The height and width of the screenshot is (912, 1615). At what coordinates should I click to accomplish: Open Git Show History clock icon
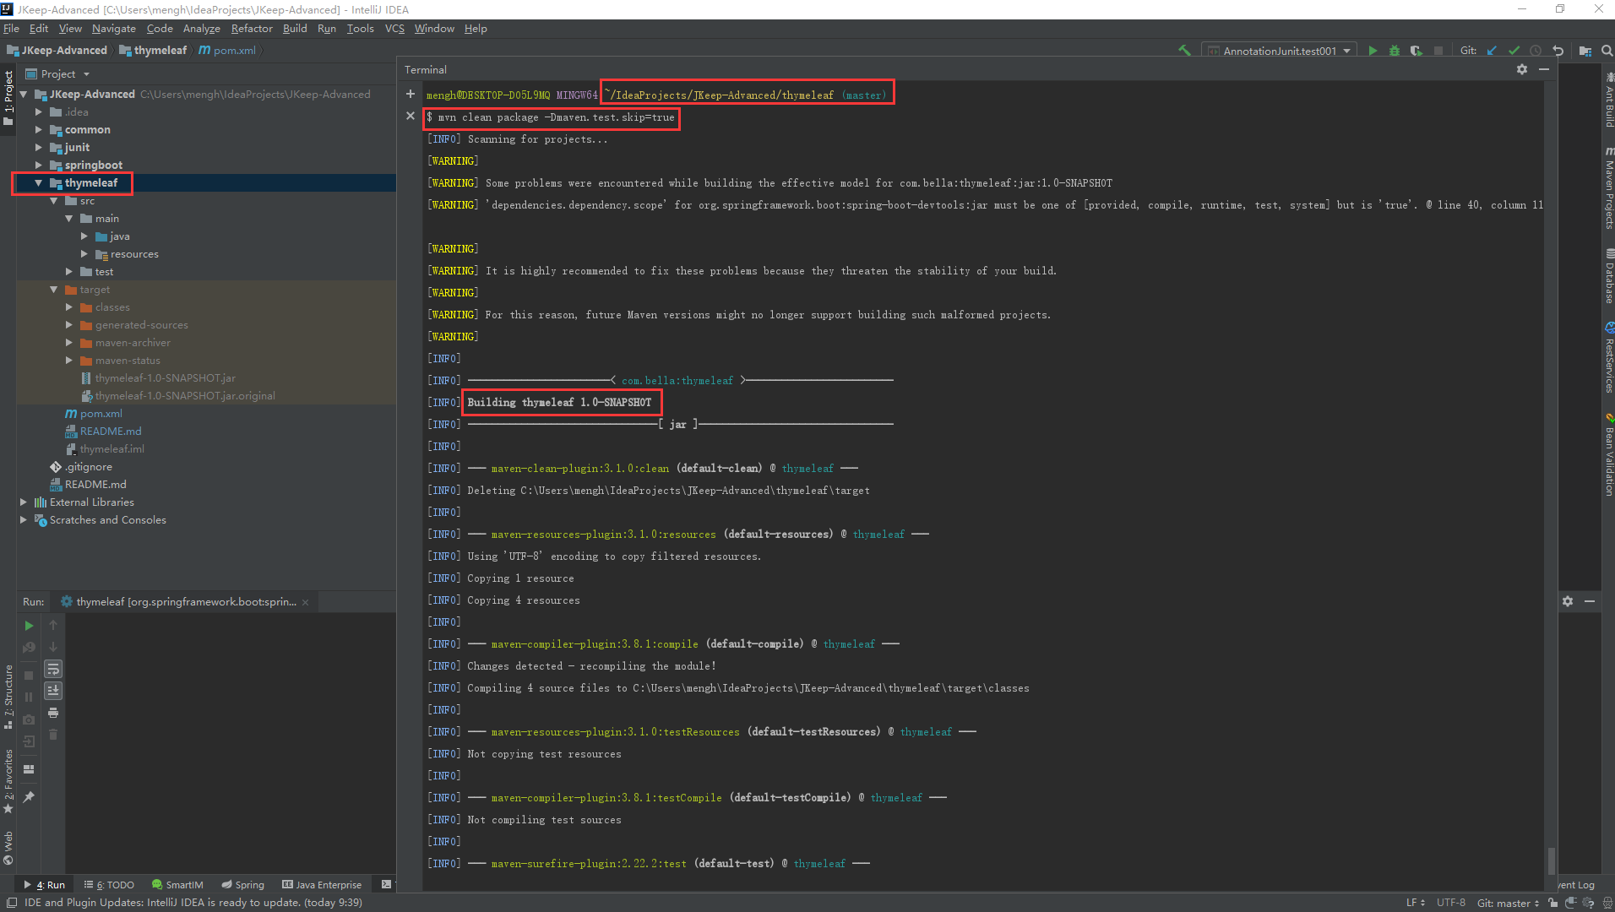pos(1536,51)
